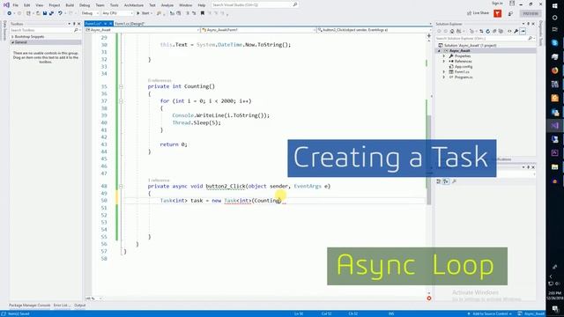
Task: Click the New Project toolbar icon
Action: [28, 13]
